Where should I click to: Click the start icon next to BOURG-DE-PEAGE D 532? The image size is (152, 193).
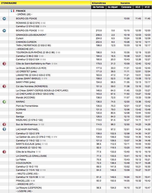[x=4, y=31]
